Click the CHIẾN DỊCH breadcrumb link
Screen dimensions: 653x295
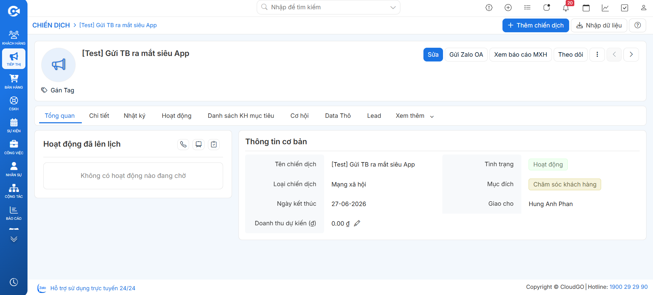51,25
